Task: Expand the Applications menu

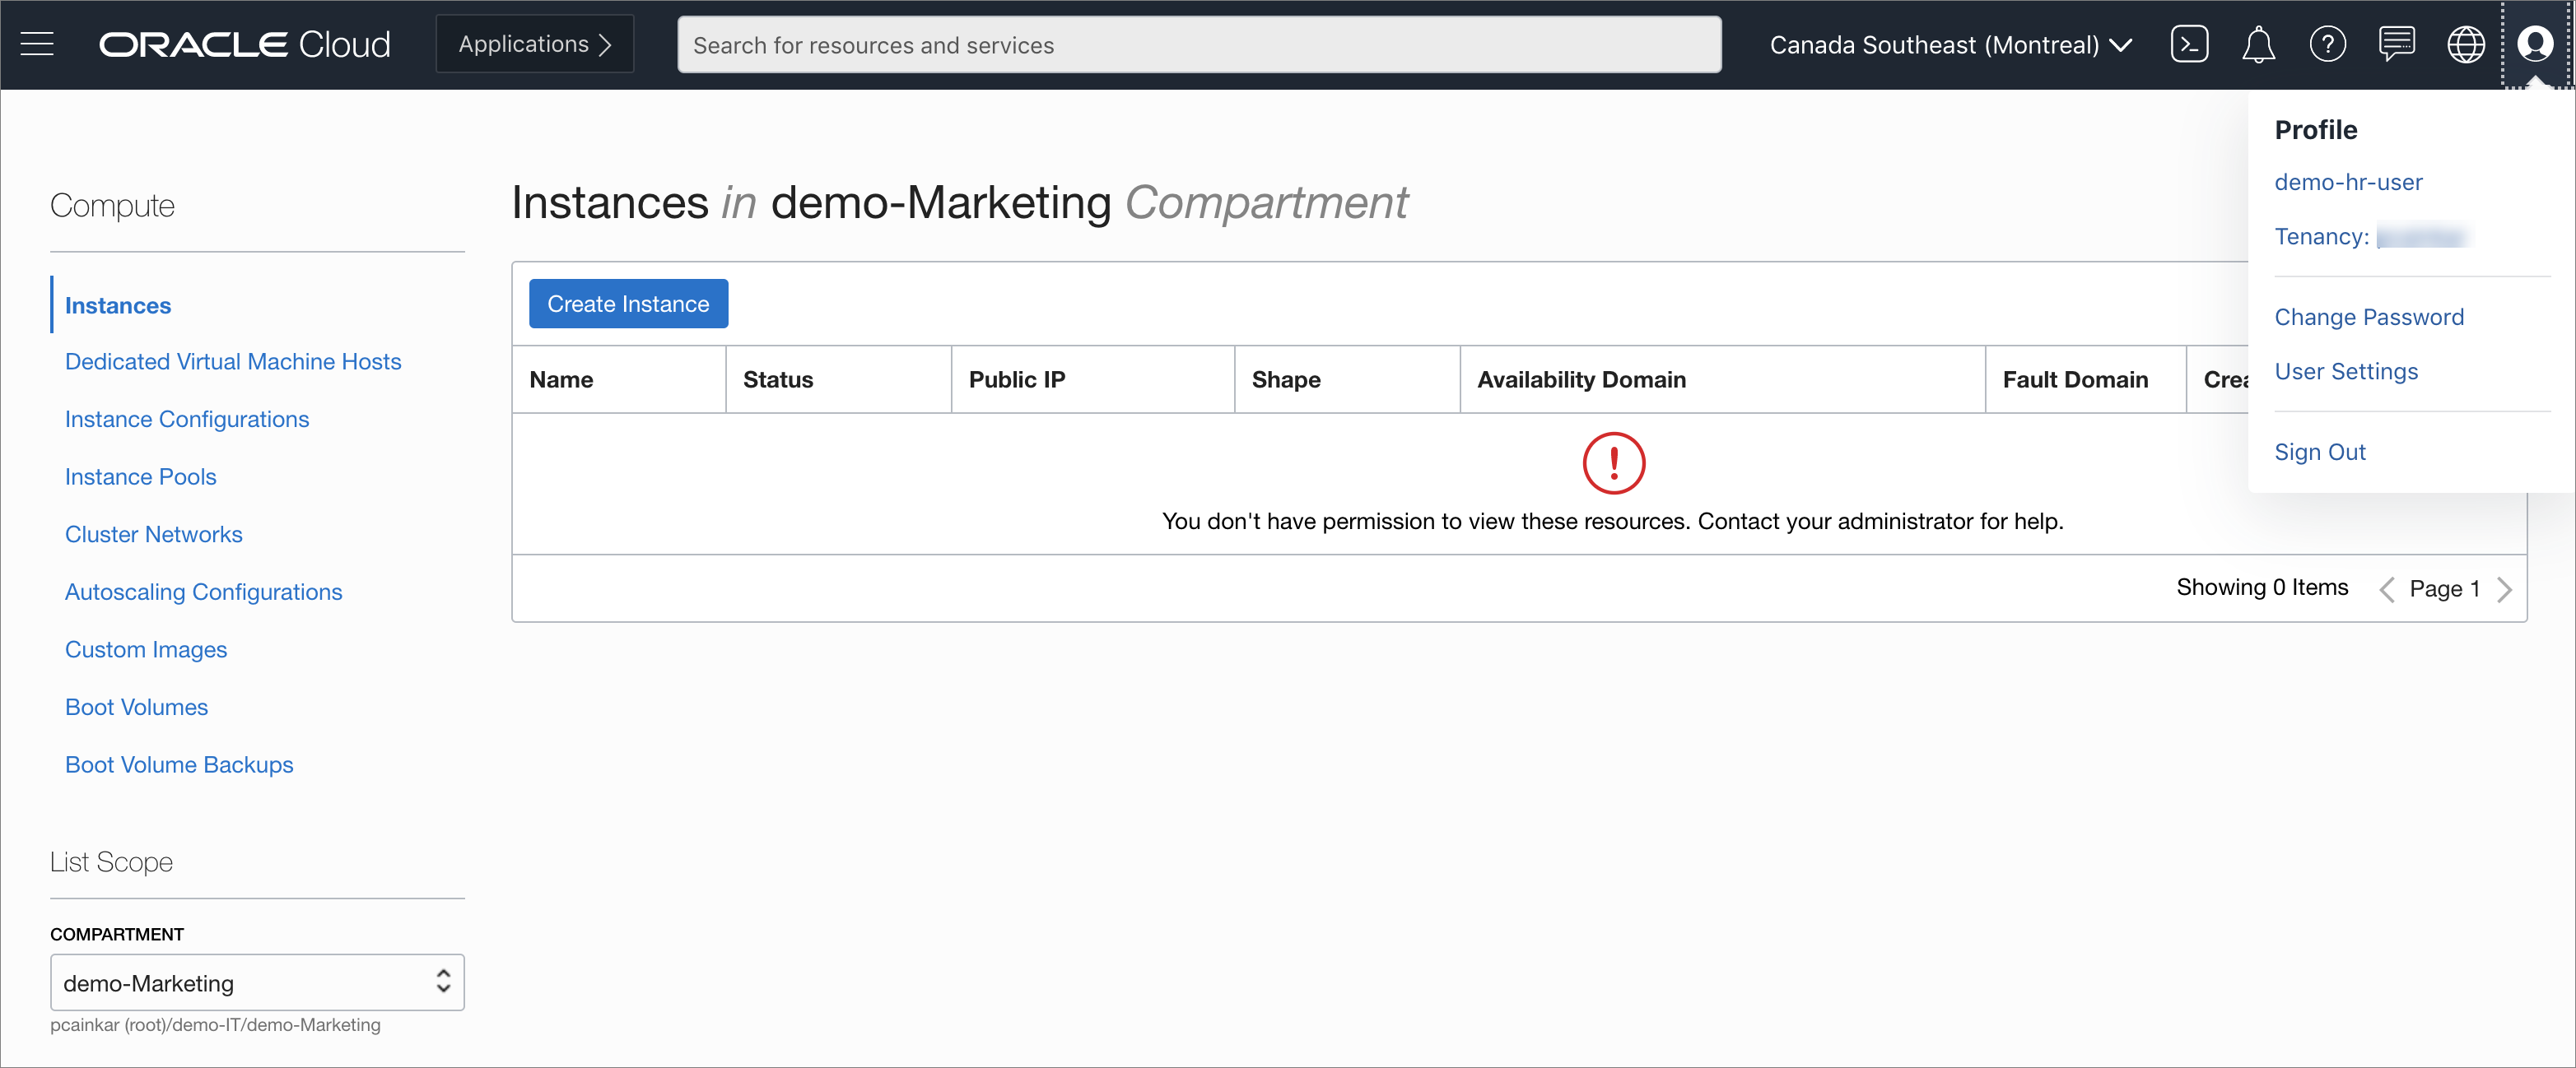Action: pos(534,45)
